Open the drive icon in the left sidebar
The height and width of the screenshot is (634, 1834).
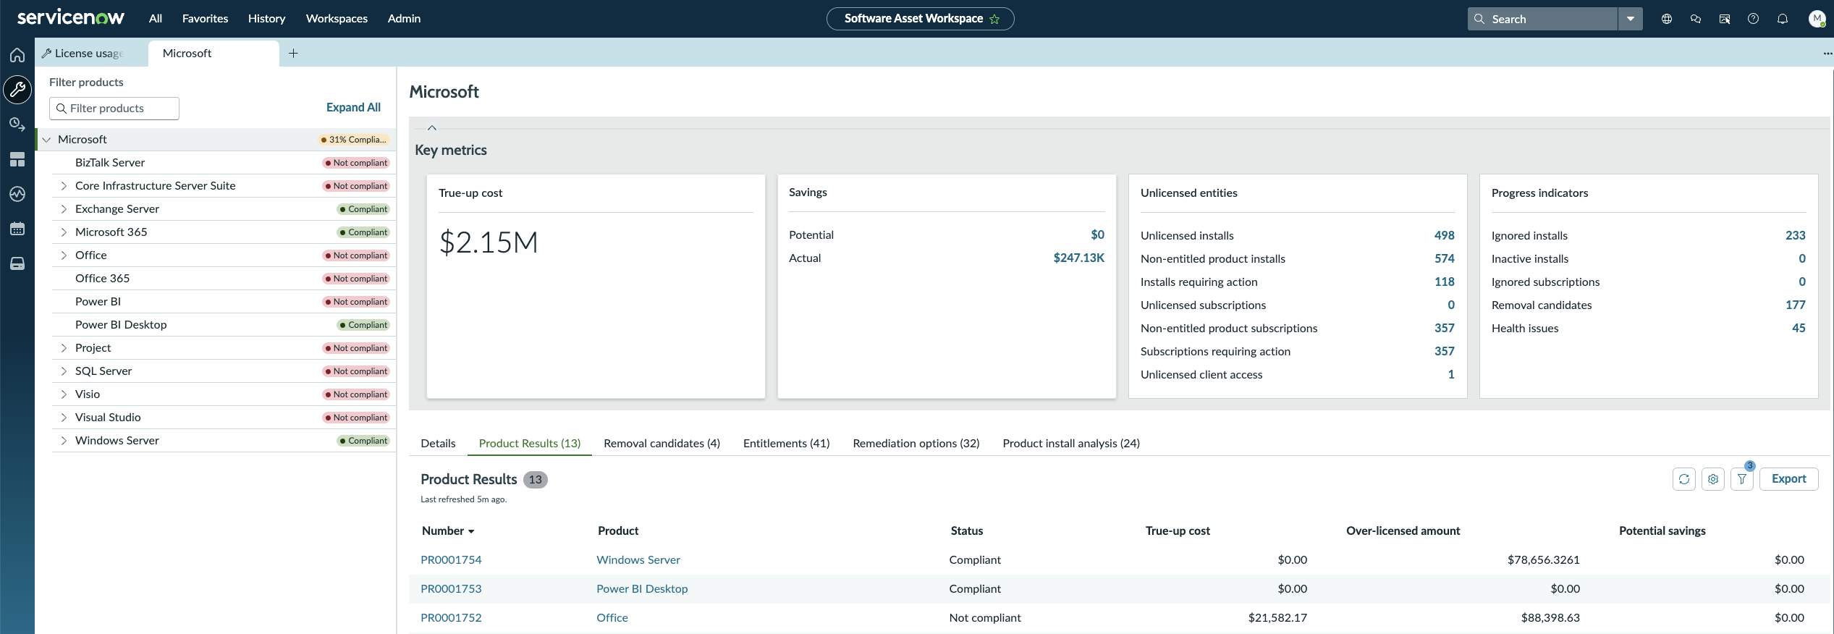[x=17, y=263]
